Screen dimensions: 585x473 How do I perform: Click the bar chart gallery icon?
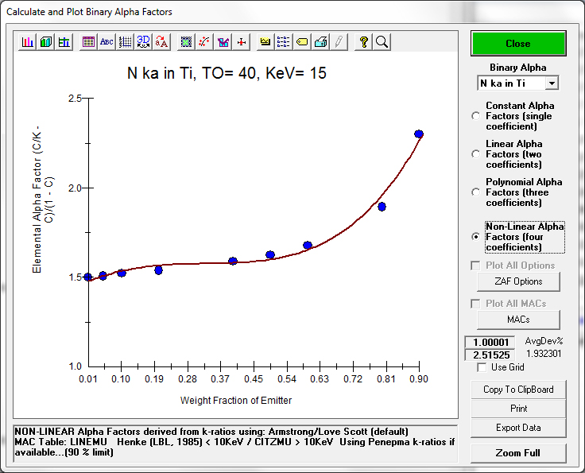[28, 42]
